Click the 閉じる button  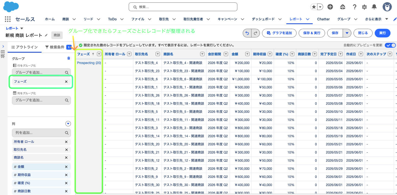click(363, 33)
